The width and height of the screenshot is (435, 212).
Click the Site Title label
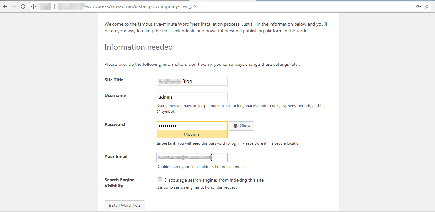114,80
